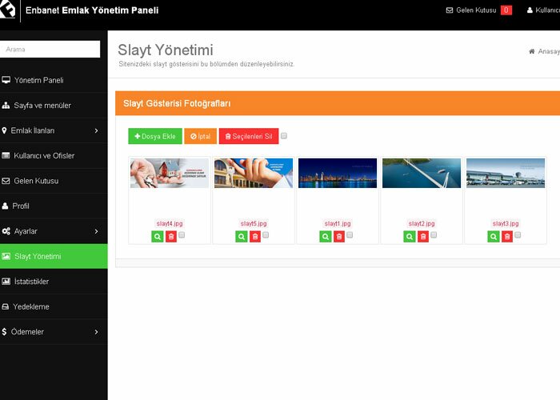Screen dimensions: 560x400
Task: Click the Enbanet logo icon
Action: (x=7, y=10)
